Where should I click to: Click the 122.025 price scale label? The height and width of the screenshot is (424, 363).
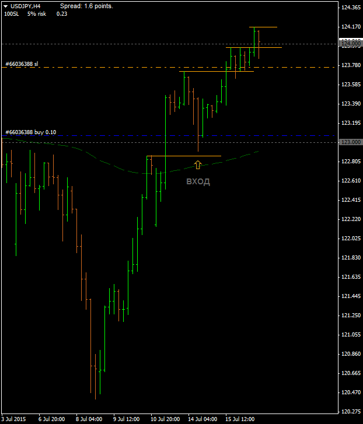point(351,238)
